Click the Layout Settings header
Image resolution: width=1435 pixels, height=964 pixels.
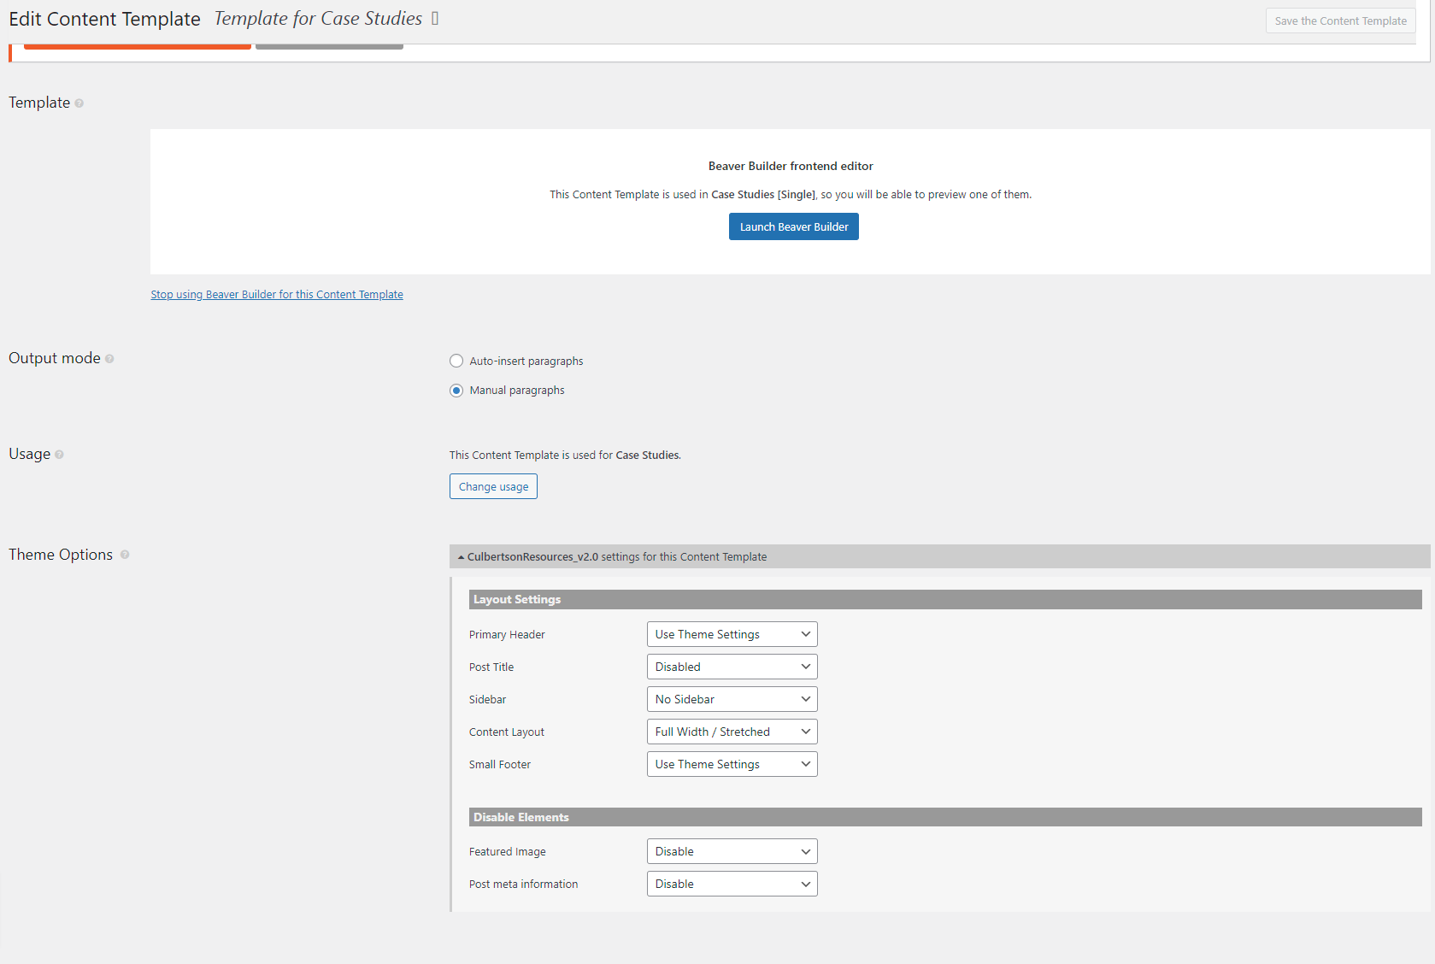pyautogui.click(x=945, y=599)
